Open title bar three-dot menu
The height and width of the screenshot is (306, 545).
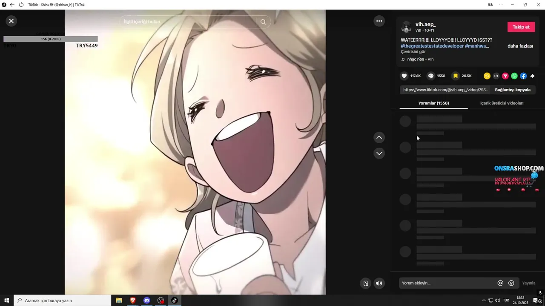coord(501,5)
